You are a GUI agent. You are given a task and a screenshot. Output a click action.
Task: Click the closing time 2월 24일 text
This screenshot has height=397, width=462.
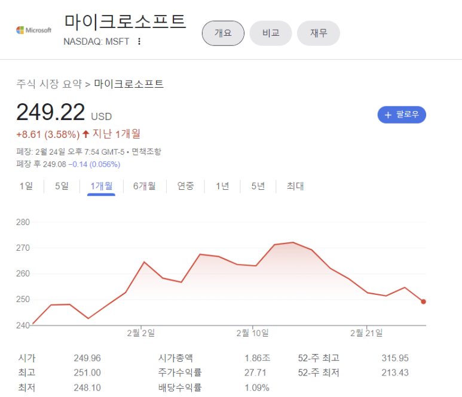point(50,152)
